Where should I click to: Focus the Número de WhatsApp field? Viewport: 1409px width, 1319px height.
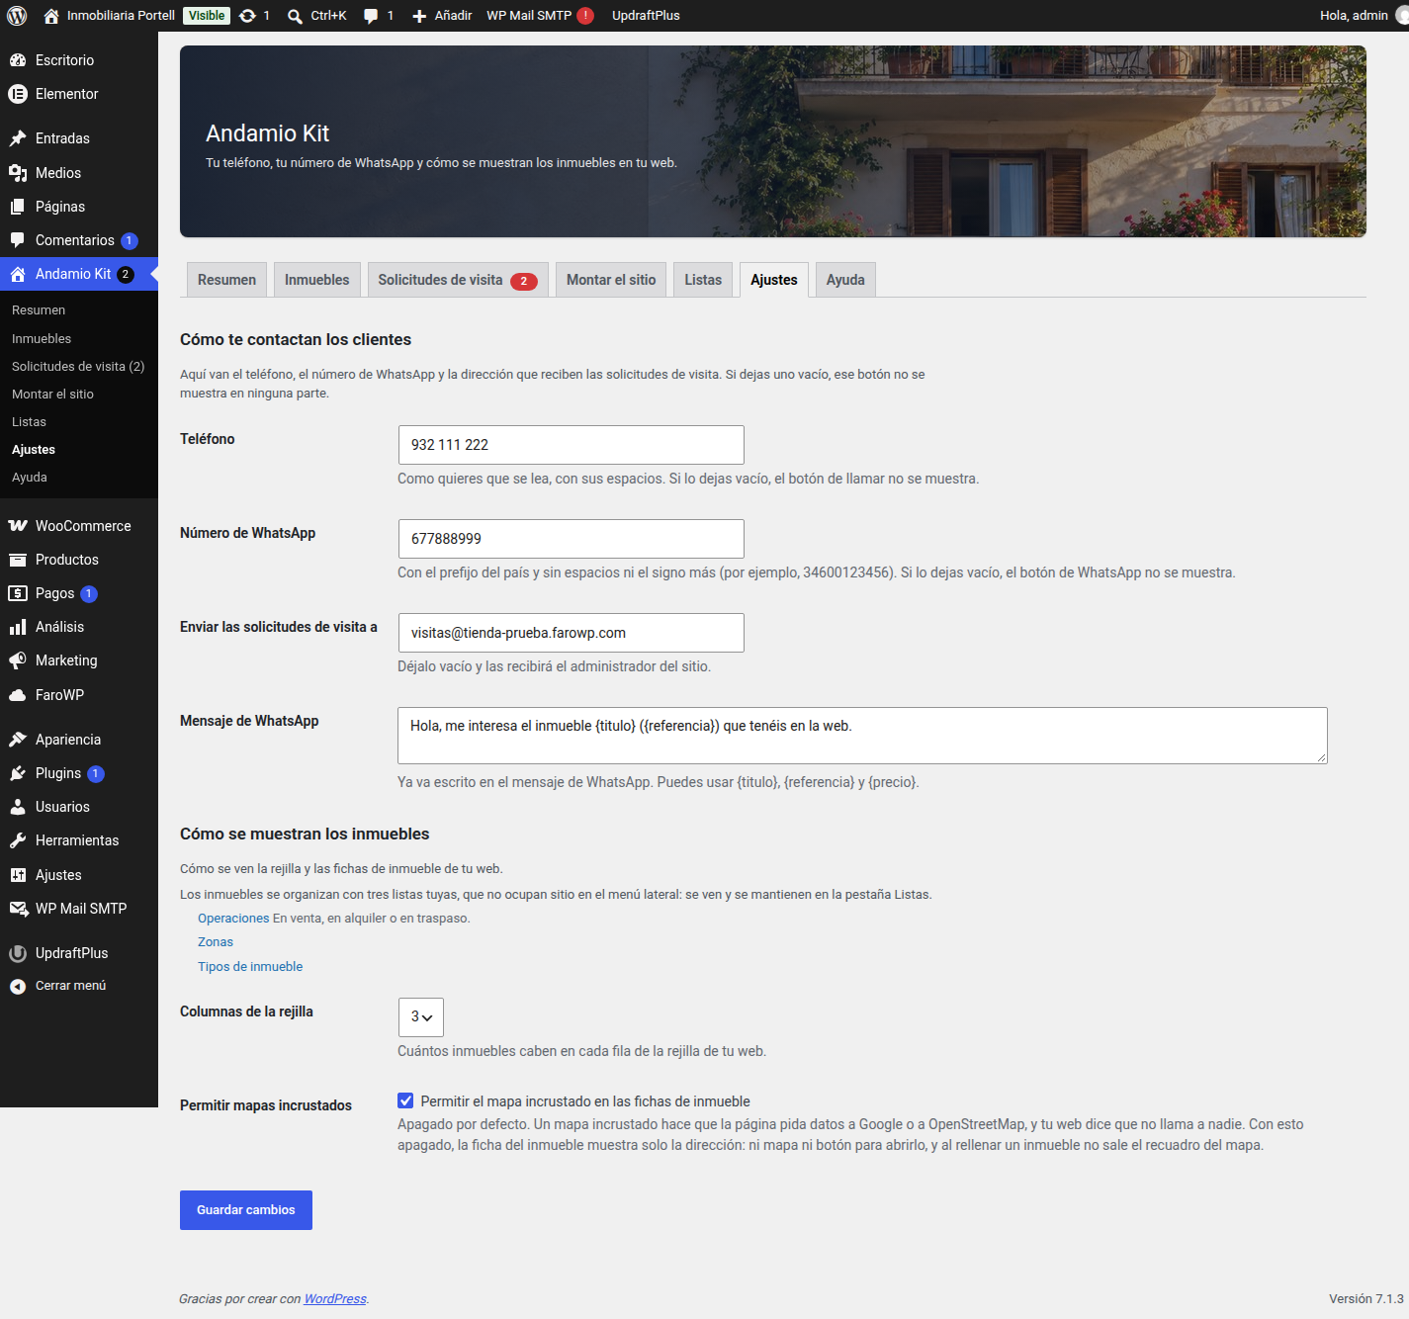(571, 539)
